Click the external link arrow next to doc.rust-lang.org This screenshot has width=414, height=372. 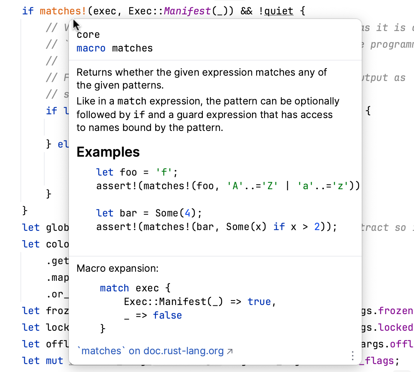230,350
